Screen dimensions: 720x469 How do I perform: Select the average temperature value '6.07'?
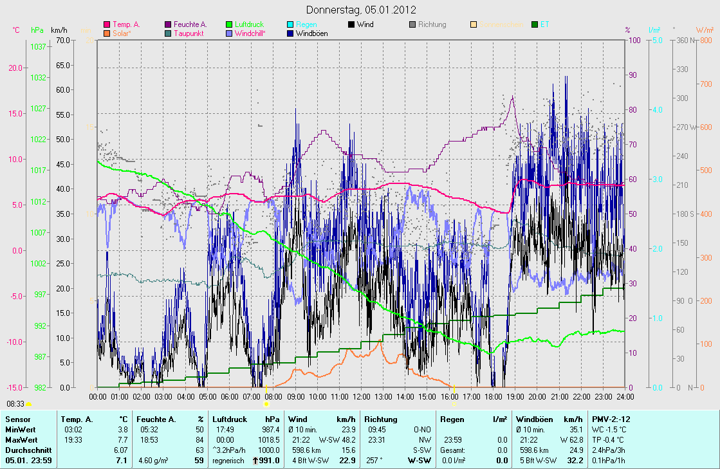(x=121, y=450)
